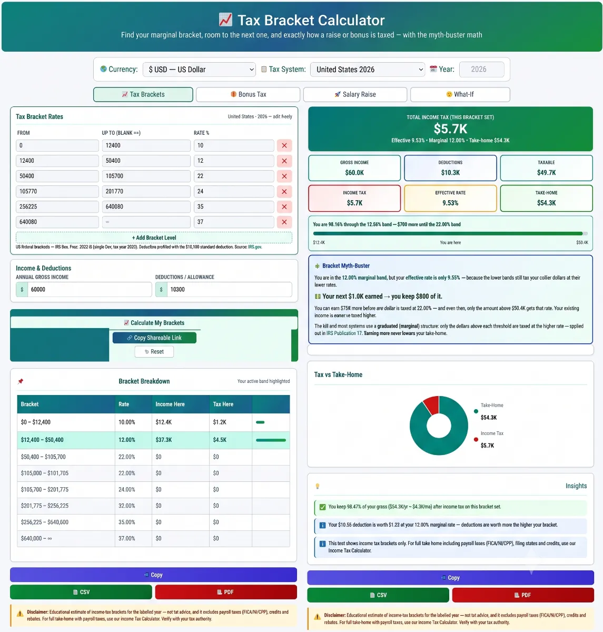Image resolution: width=603 pixels, height=632 pixels.
Task: Click the Gross Income $60.0K card
Action: (x=354, y=168)
